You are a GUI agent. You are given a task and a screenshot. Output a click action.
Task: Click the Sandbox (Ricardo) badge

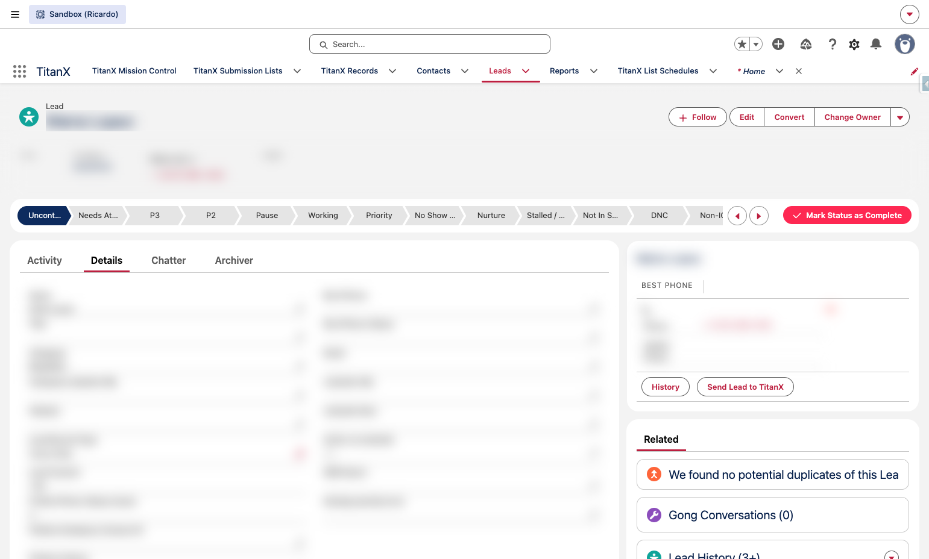[x=77, y=14]
